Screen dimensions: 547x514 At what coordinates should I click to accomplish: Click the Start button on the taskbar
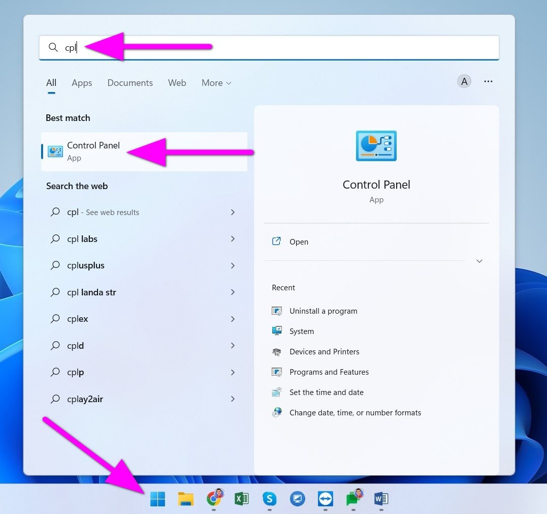coord(157,499)
